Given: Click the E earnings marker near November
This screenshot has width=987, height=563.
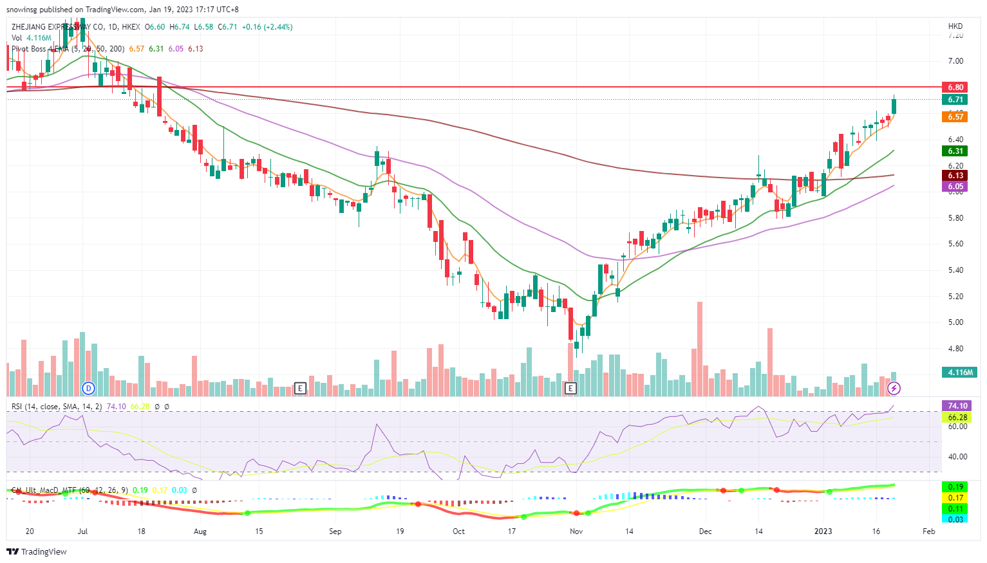Looking at the screenshot, I should coord(570,388).
